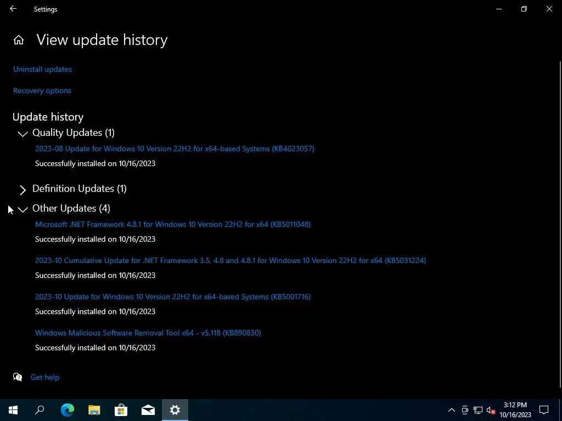Open Microsoft Store from taskbar
The width and height of the screenshot is (562, 421).
[121, 410]
